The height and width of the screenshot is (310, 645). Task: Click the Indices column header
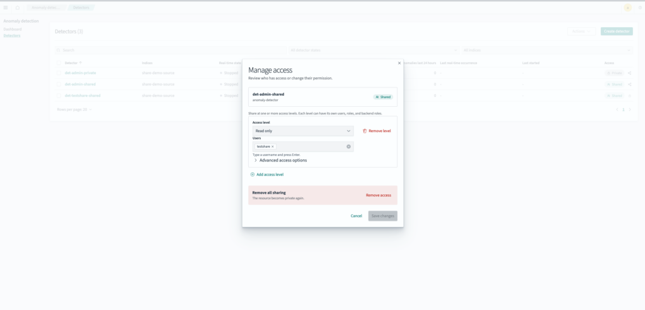click(147, 63)
